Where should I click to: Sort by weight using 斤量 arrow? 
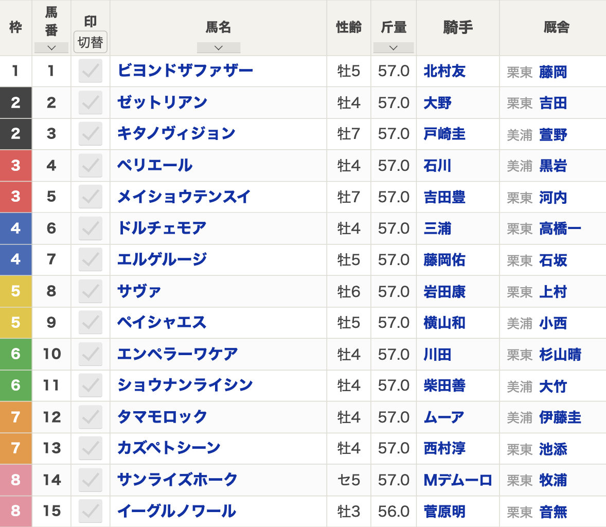(x=394, y=47)
